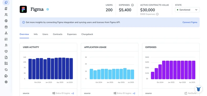Open the settings gear icon in sidebar

6,82
